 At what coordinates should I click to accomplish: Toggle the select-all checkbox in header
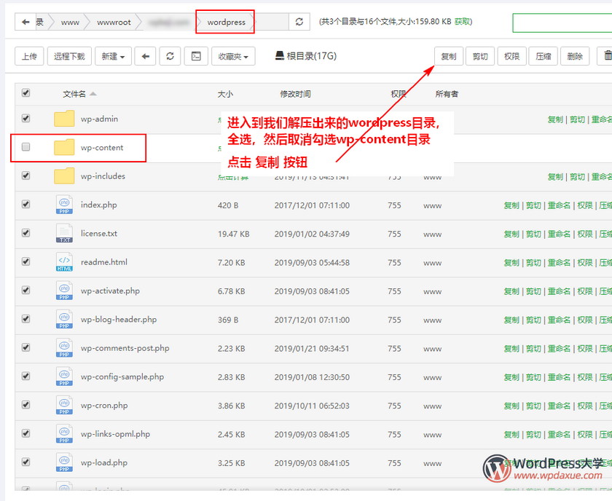25,93
